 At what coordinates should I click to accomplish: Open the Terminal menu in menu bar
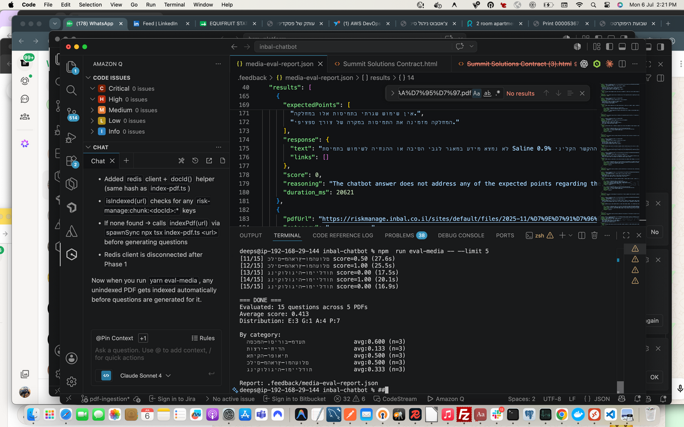pos(174,5)
